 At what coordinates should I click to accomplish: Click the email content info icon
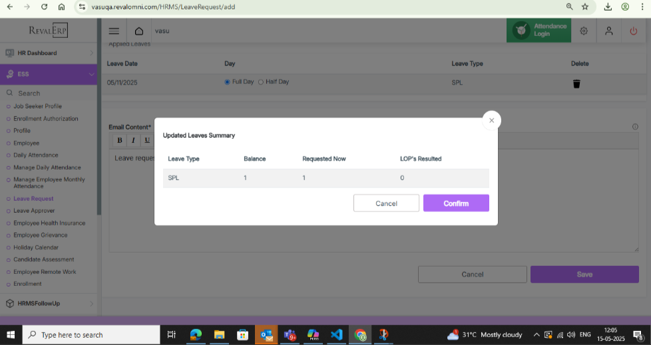coord(635,127)
